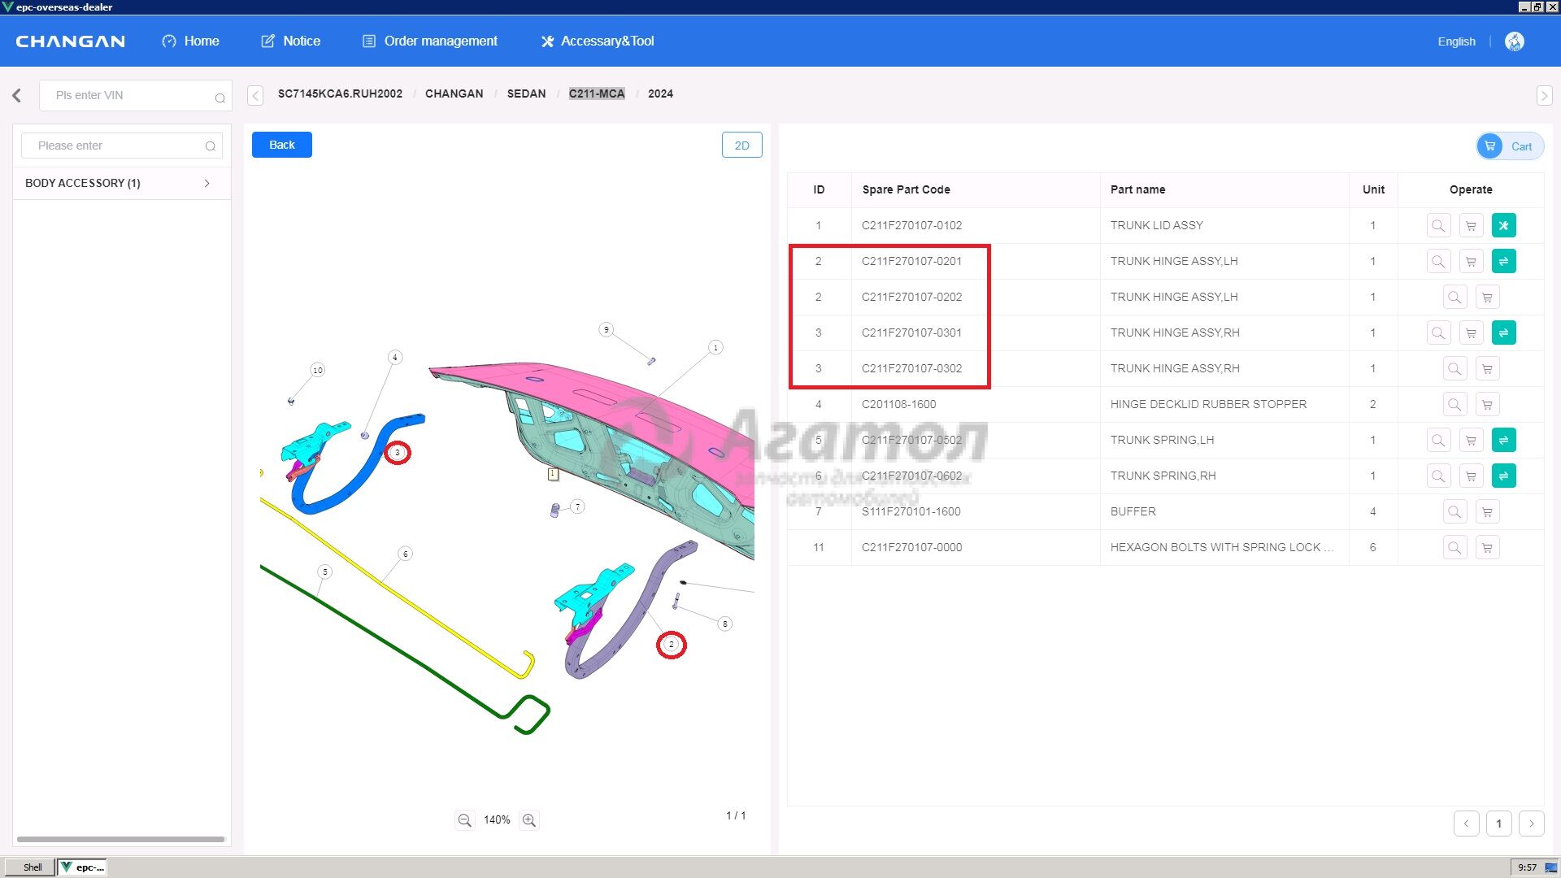Open the English language selector
Image resolution: width=1561 pixels, height=878 pixels.
pos(1456,41)
